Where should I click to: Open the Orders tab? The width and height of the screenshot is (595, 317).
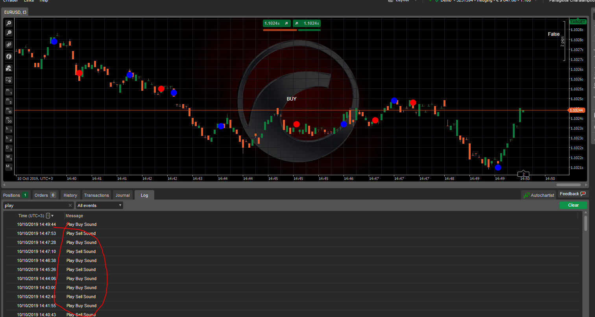45,195
